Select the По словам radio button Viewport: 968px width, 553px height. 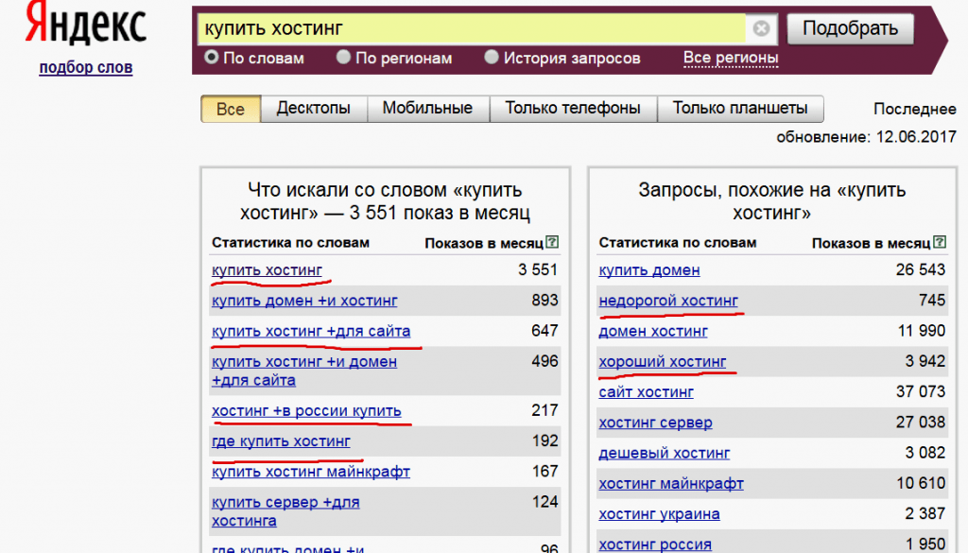click(x=212, y=58)
